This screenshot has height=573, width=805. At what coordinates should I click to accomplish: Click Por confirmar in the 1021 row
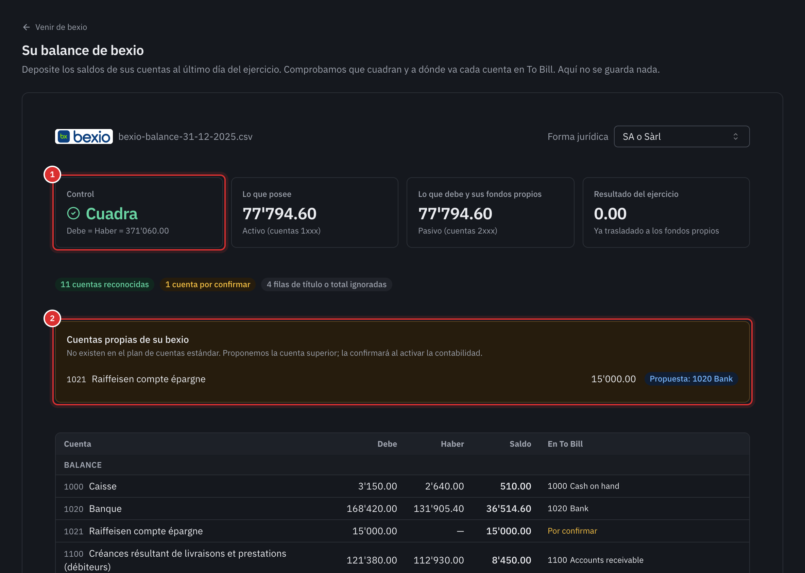(x=572, y=531)
